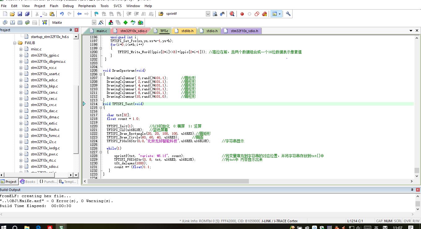The image size is (421, 229).
Task: Switch to the stm32f10x_sdio.c tab
Action: pyautogui.click(x=131, y=31)
